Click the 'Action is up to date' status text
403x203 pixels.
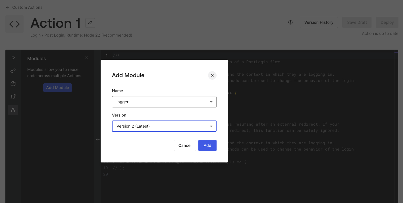tap(380, 33)
